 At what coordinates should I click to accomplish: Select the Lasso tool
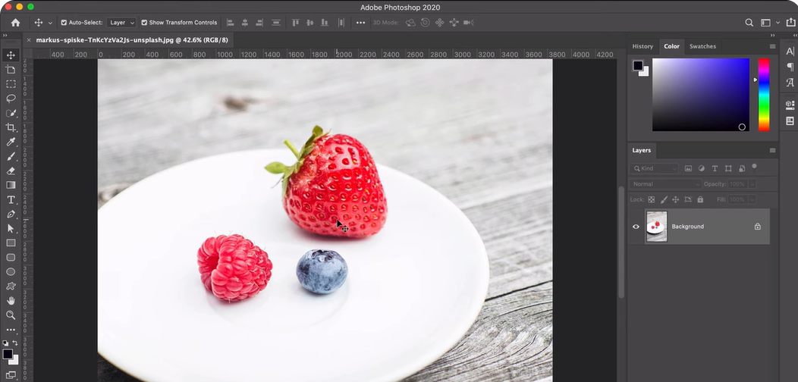(x=11, y=99)
